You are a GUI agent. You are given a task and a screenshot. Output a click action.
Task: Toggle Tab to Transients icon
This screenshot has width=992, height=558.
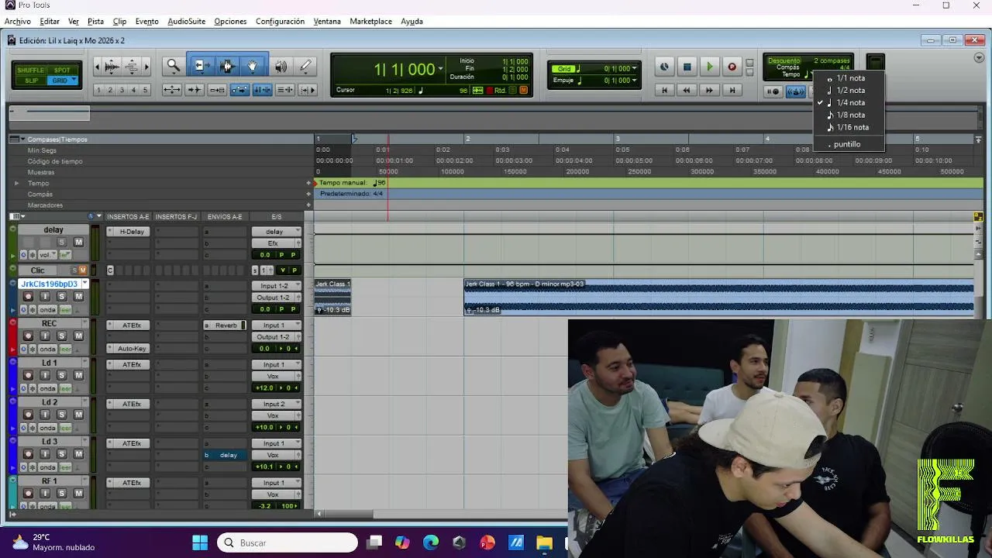[195, 90]
